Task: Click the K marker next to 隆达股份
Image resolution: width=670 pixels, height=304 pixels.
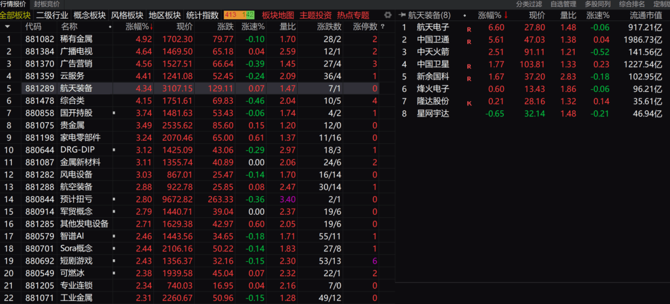Action: (469, 102)
